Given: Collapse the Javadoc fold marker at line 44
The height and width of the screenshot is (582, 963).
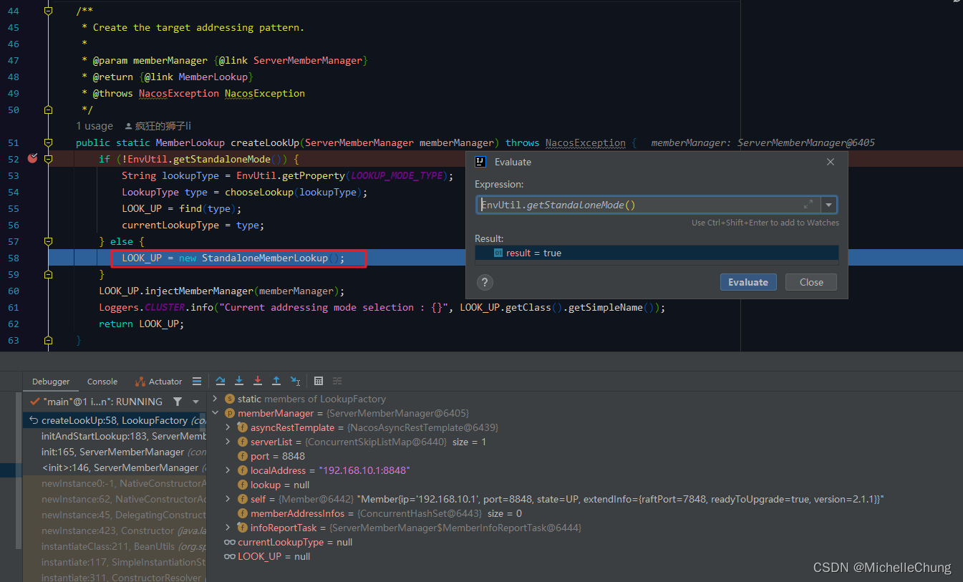Looking at the screenshot, I should coord(48,11).
